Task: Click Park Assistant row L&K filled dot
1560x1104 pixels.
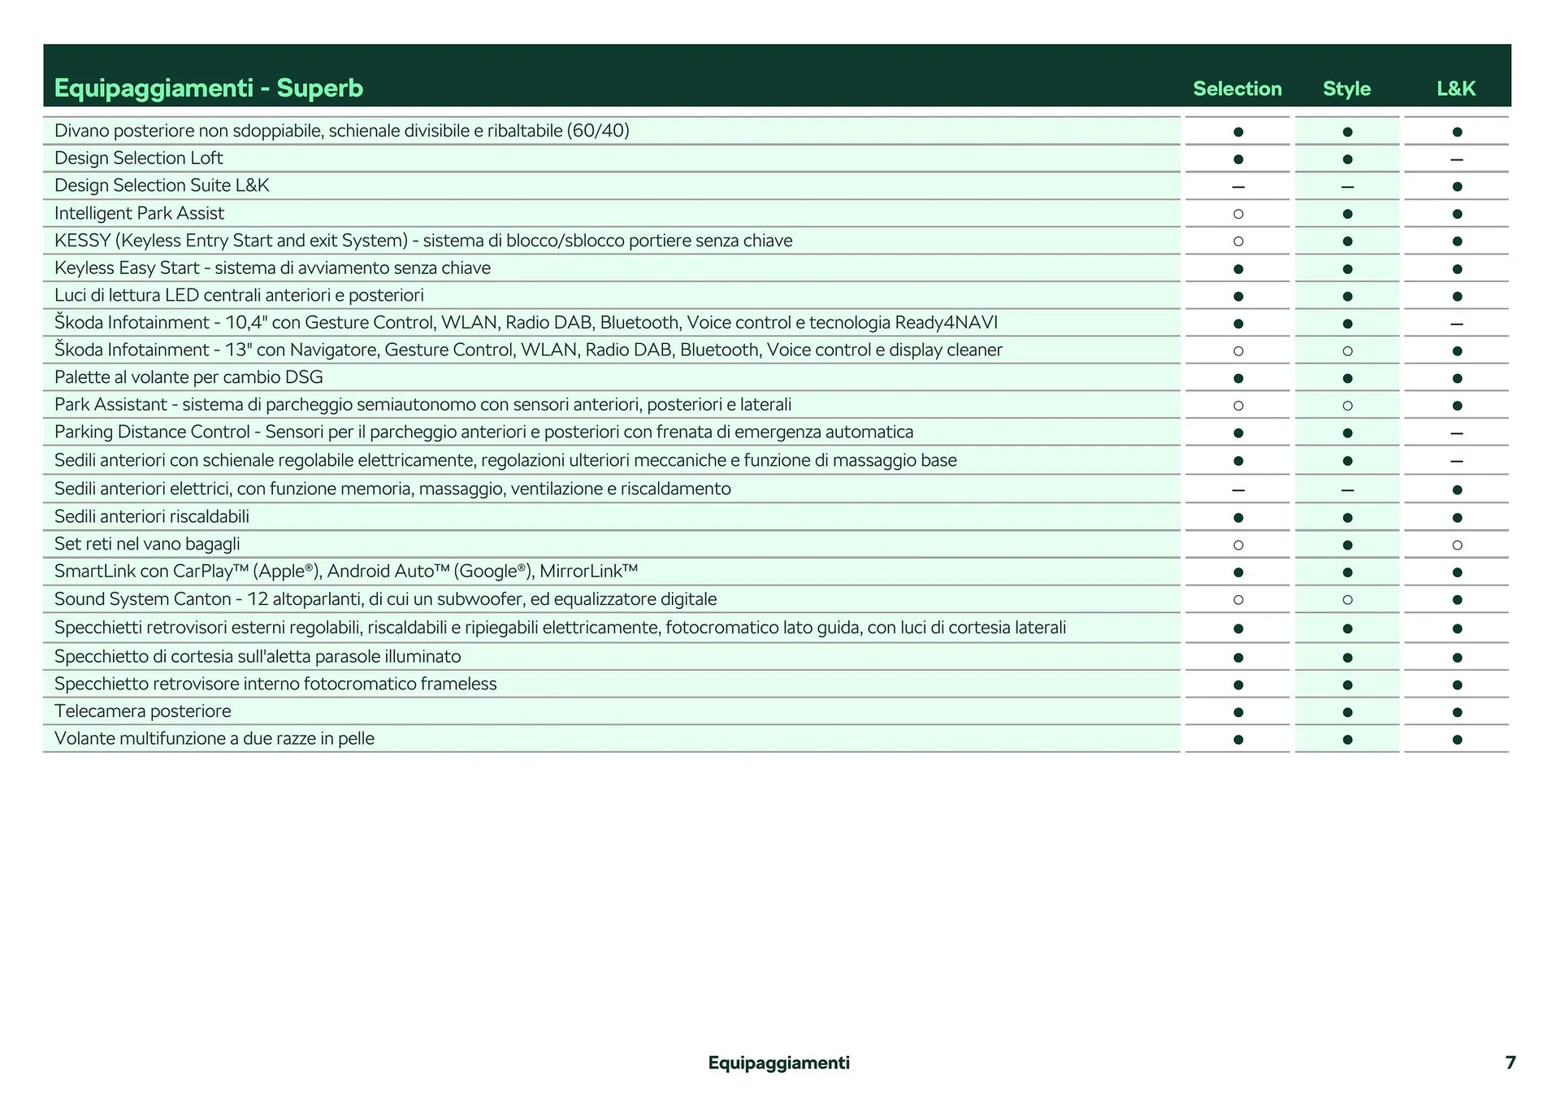Action: pos(1456,406)
